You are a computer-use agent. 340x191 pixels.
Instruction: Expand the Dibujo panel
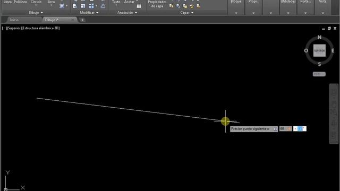tap(36, 13)
